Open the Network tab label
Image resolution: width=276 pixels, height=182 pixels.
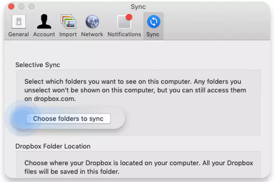pos(92,34)
